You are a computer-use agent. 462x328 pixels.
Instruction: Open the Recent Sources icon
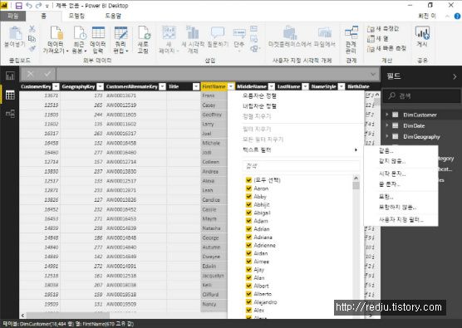pyautogui.click(x=80, y=32)
